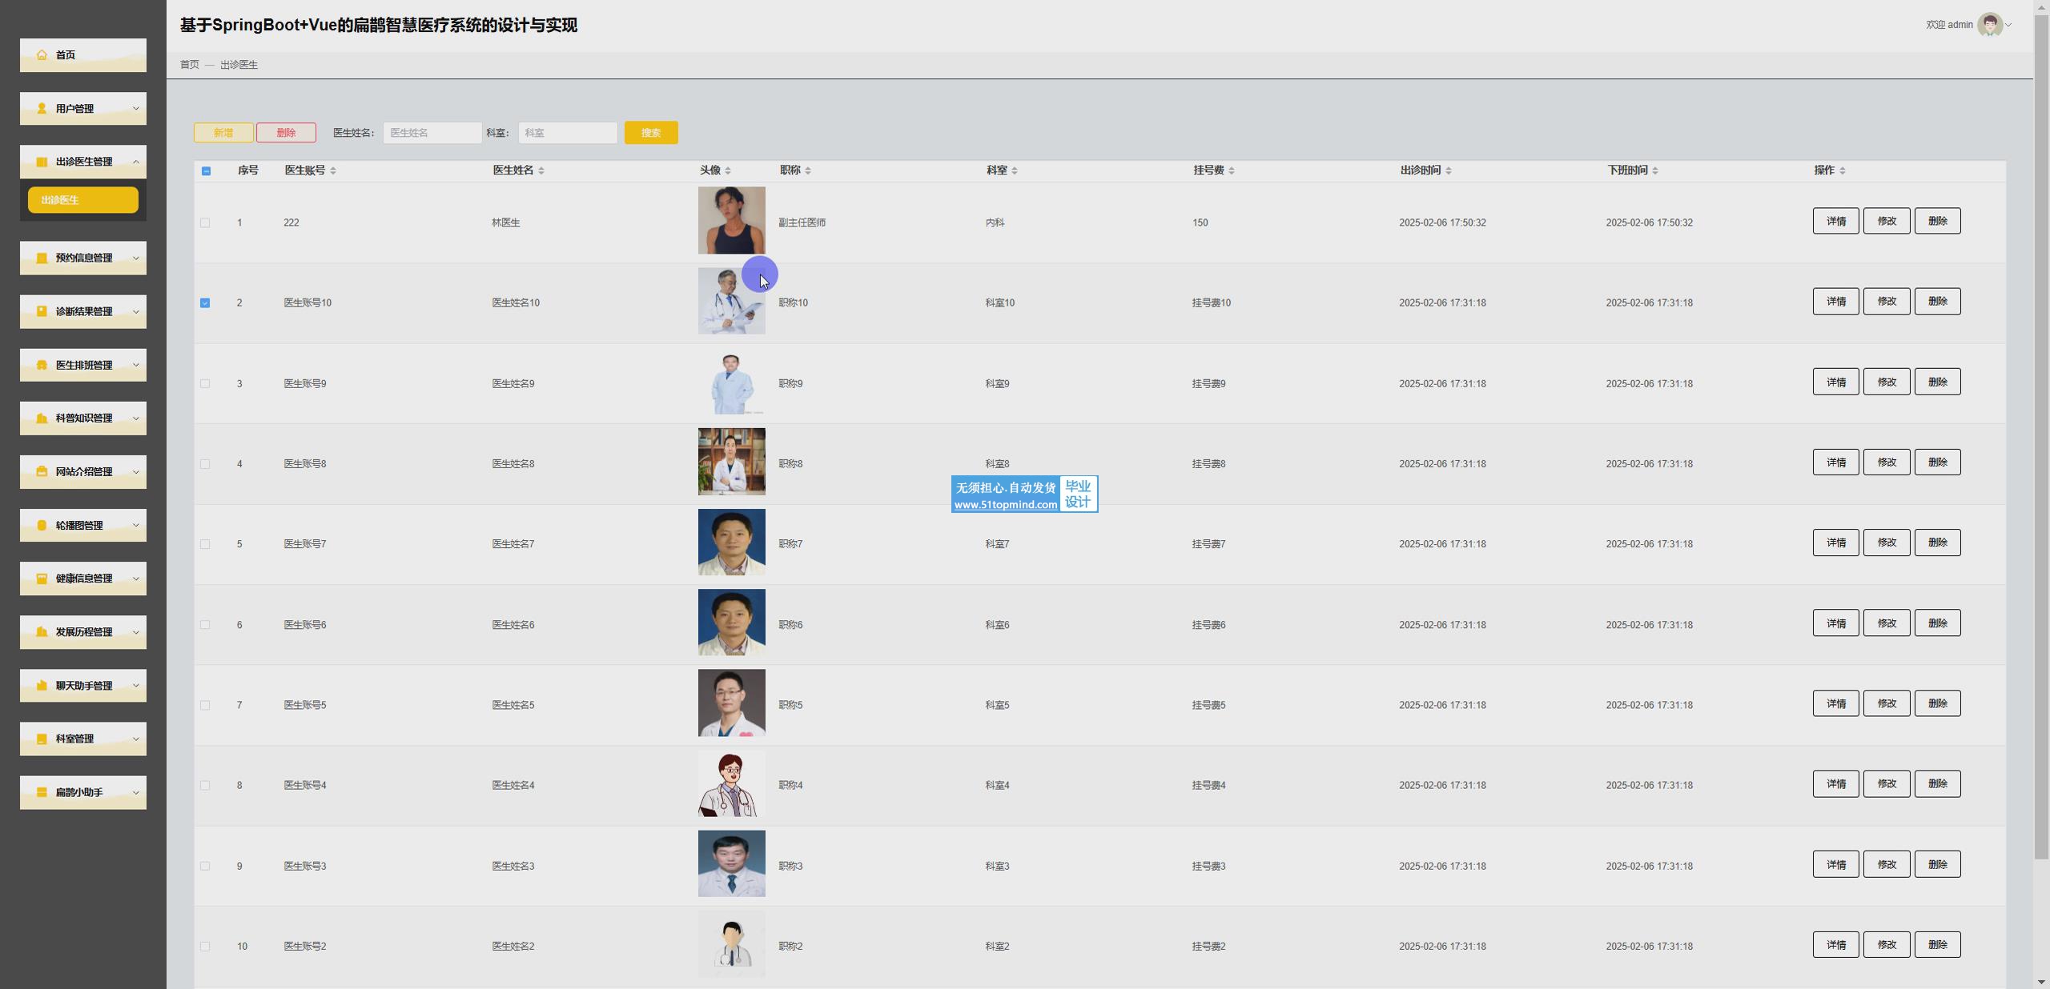2050x989 pixels.
Task: Click the 科室管理 sidebar icon
Action: (42, 739)
